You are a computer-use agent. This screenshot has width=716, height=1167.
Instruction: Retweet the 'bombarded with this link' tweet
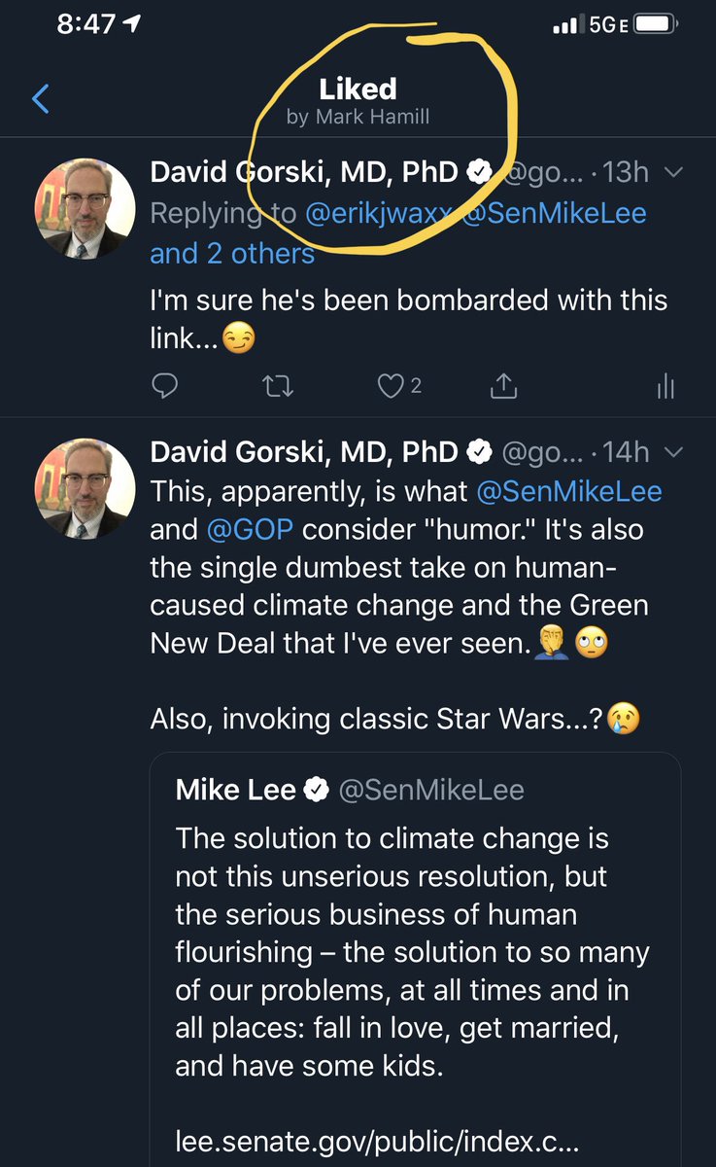tap(278, 387)
